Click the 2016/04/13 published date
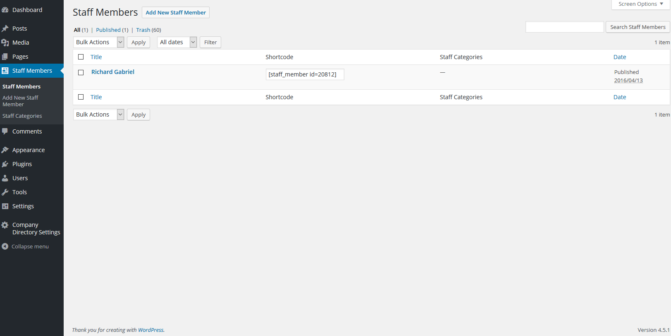The height and width of the screenshot is (336, 671). click(628, 81)
